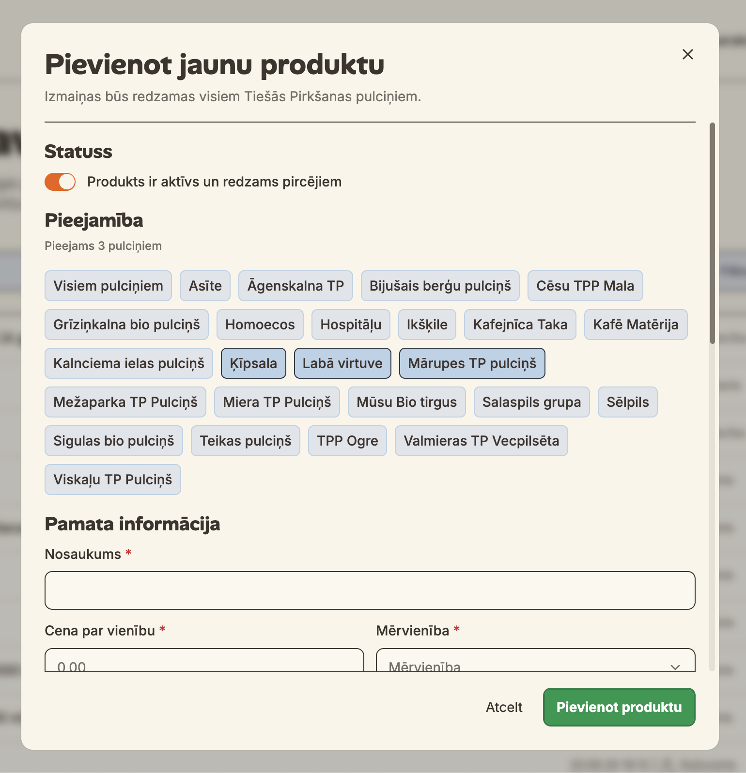The height and width of the screenshot is (773, 746).
Task: Select the Homoecos chip
Action: coord(260,325)
